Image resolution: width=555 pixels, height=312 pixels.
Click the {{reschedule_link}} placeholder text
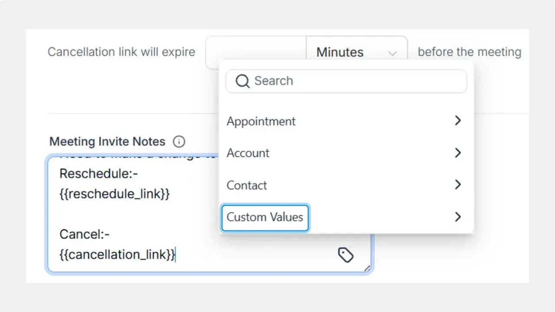(114, 194)
